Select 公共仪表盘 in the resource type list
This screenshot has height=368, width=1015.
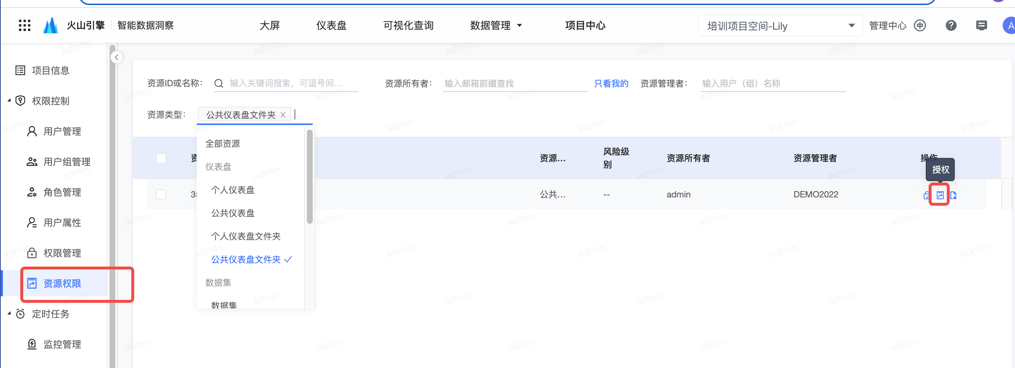pyautogui.click(x=233, y=213)
